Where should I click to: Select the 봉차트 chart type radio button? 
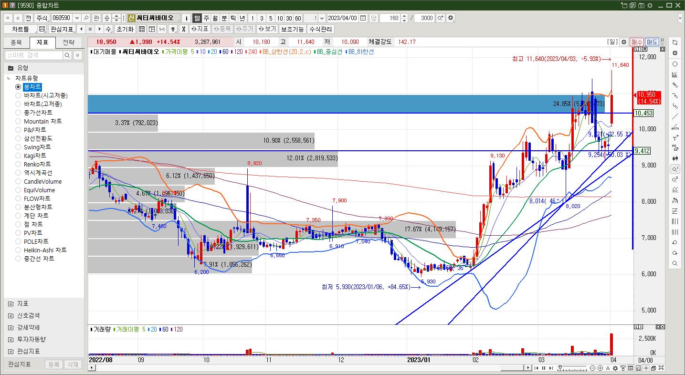(18, 87)
